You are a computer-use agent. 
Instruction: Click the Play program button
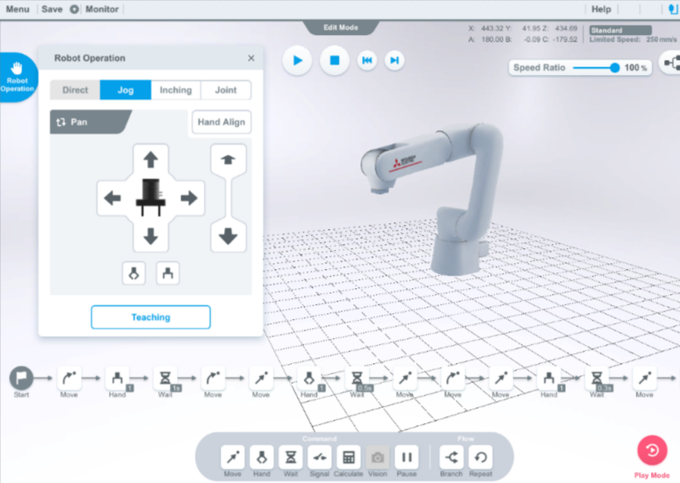pyautogui.click(x=297, y=60)
